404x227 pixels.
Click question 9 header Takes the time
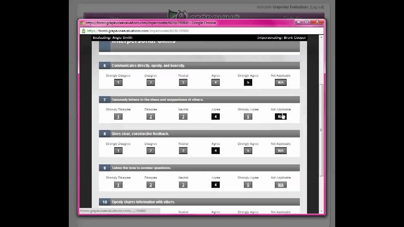pyautogui.click(x=199, y=168)
